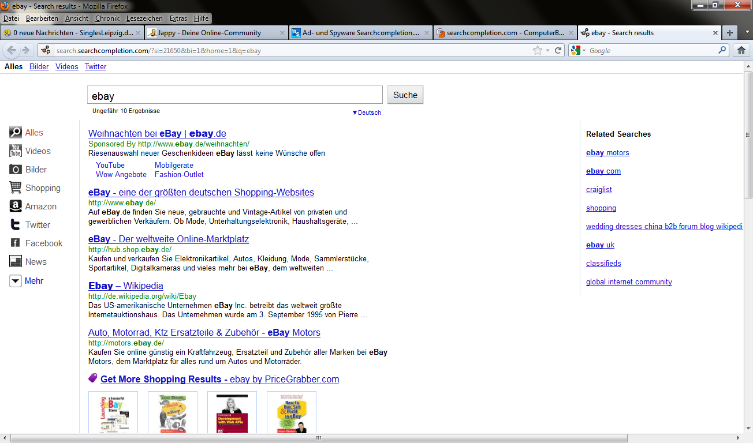
Task: Click the Alles magnifier icon in sidebar
Action: point(16,133)
